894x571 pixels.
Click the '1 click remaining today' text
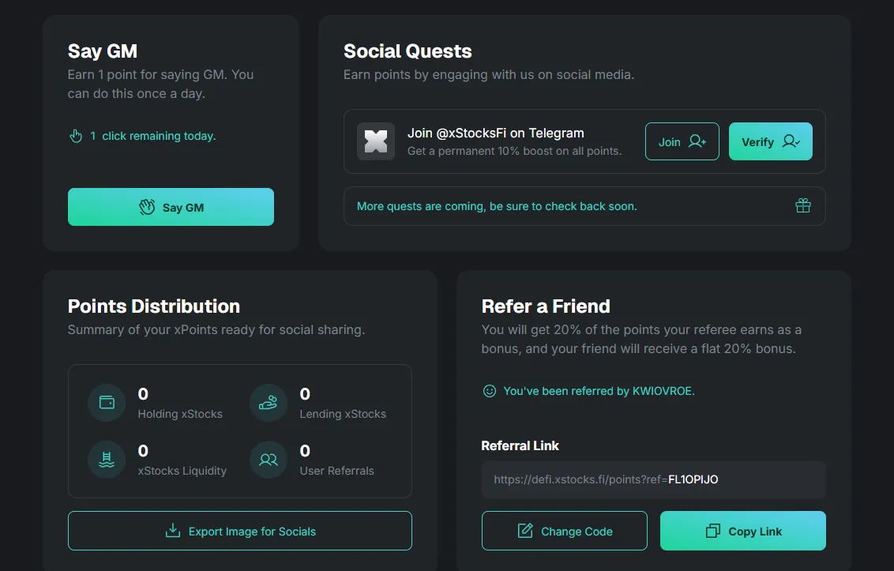158,136
